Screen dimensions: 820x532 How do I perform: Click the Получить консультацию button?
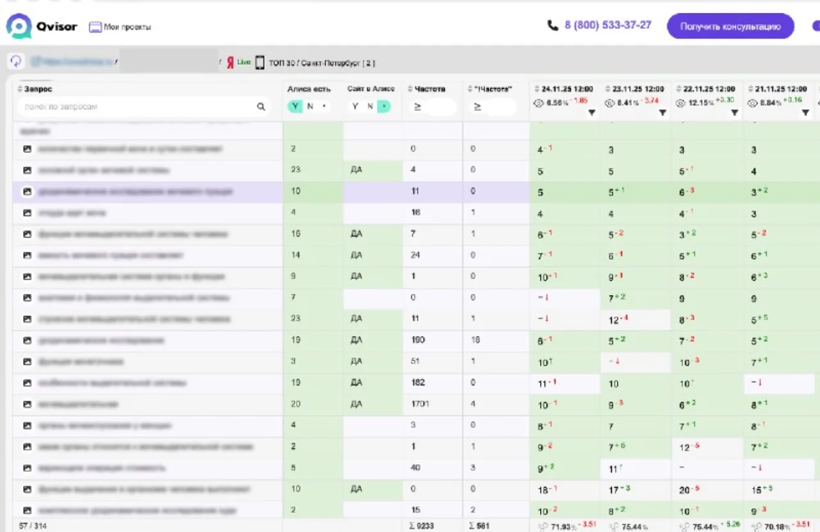click(730, 26)
